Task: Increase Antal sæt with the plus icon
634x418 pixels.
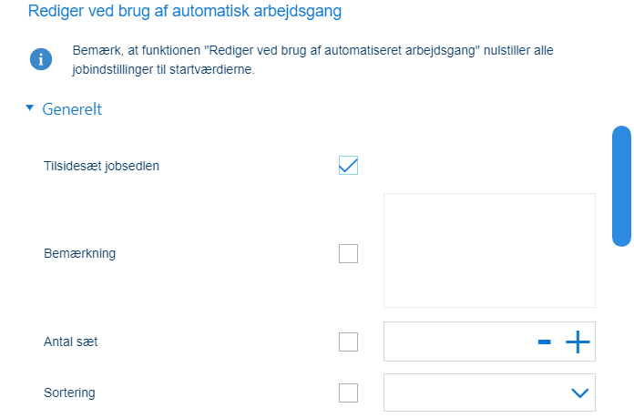Action: [578, 342]
